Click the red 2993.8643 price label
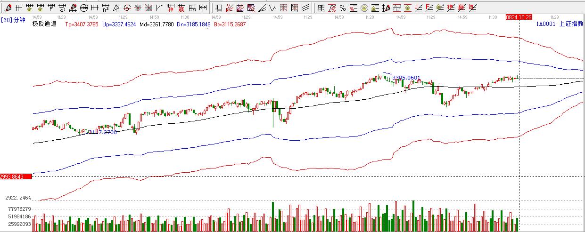 coord(16,176)
